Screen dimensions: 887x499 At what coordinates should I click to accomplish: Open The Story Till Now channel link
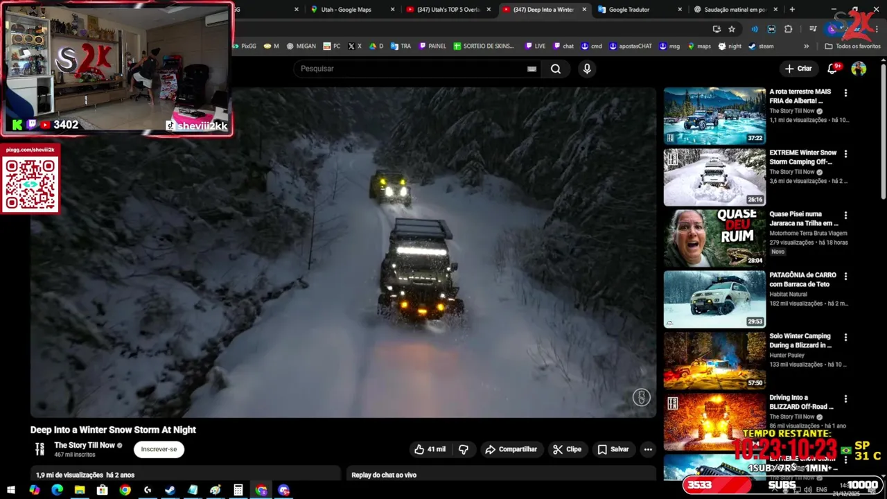(x=85, y=445)
